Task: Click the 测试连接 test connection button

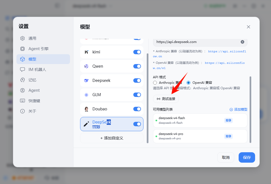Action: pyautogui.click(x=166, y=99)
